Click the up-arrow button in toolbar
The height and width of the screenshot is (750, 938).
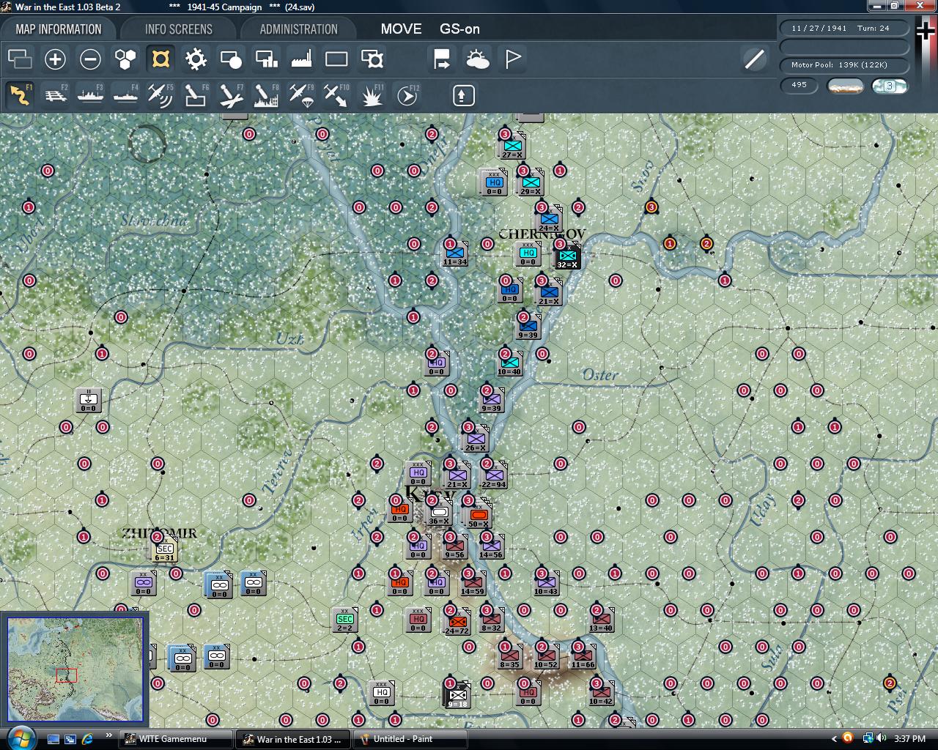[x=463, y=95]
